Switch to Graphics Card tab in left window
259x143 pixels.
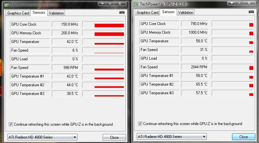point(18,13)
